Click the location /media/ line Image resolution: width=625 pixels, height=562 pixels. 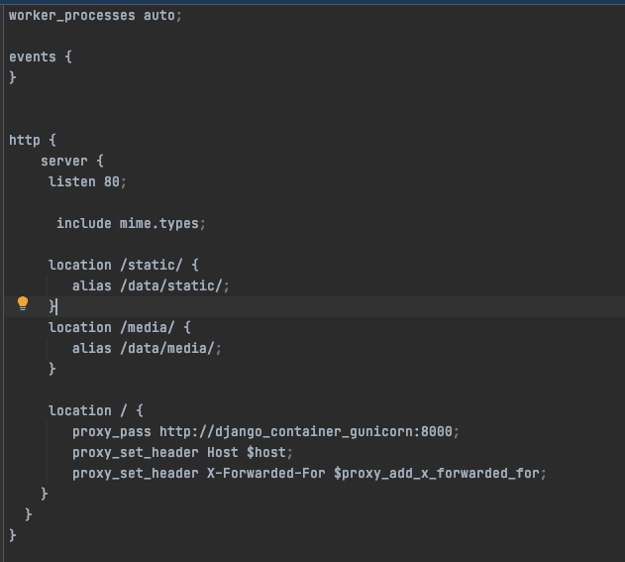click(x=119, y=327)
